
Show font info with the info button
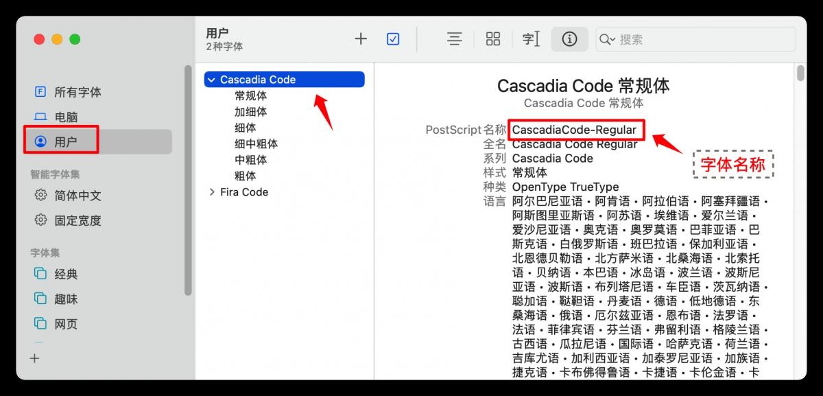pos(569,39)
